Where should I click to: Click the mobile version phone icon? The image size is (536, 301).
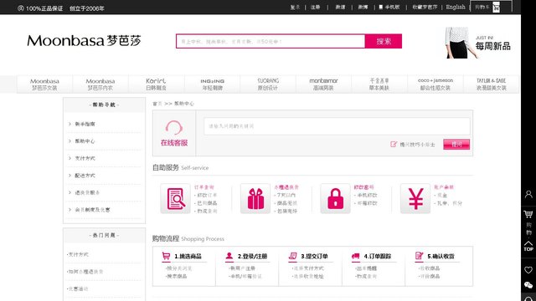pos(381,7)
